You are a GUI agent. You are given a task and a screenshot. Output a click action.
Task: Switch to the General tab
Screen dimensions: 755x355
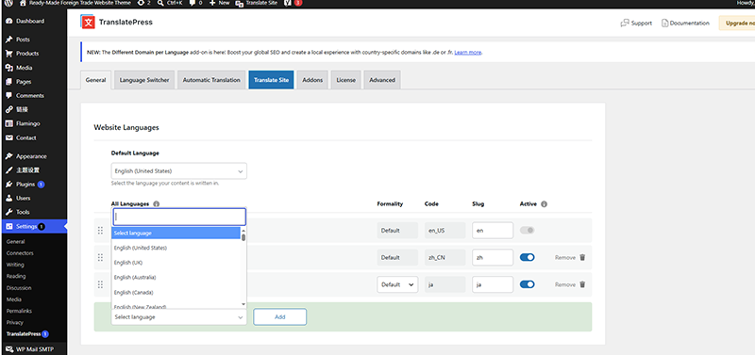click(96, 80)
